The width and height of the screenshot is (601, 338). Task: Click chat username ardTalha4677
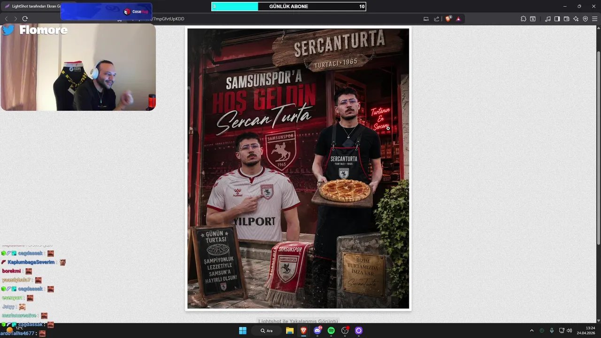17,333
